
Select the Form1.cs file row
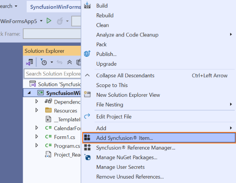(52, 137)
